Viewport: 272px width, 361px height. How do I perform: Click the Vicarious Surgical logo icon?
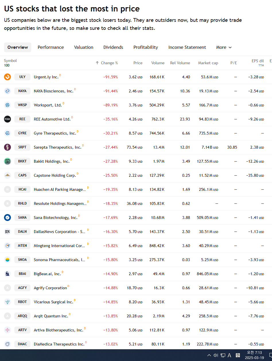tap(7, 302)
